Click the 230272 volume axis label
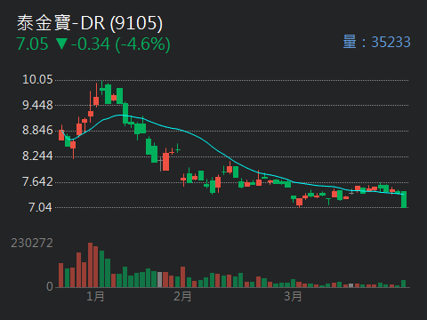The height and width of the screenshot is (320, 427). pyautogui.click(x=32, y=244)
